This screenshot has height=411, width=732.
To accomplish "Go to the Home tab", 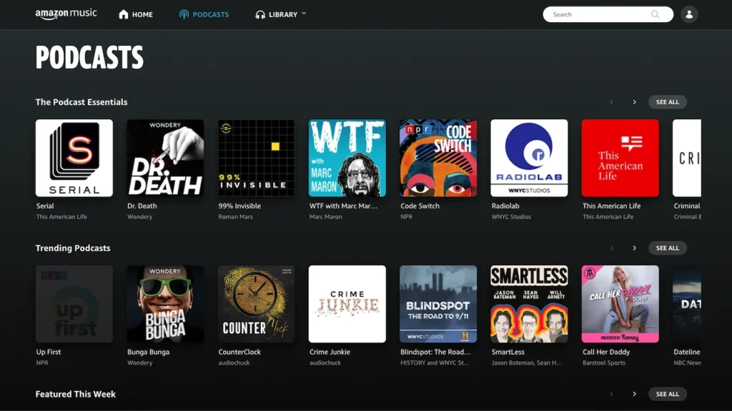I will 136,14.
